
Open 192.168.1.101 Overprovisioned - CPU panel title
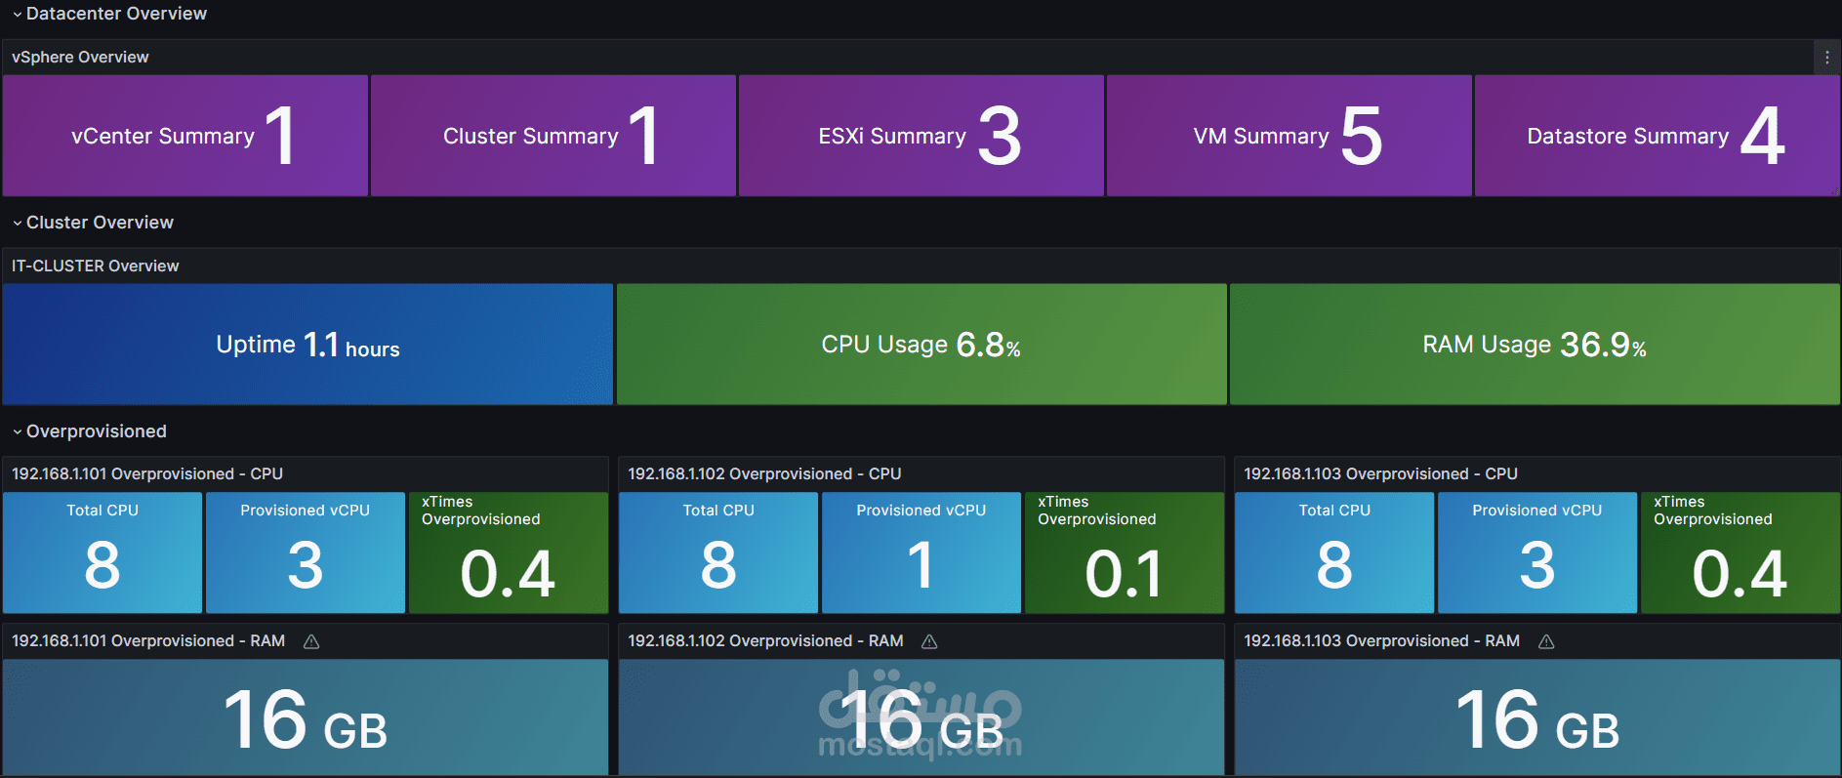(x=147, y=473)
